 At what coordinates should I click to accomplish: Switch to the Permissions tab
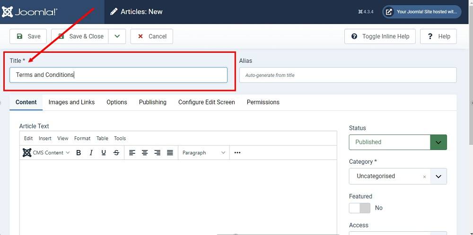point(263,102)
